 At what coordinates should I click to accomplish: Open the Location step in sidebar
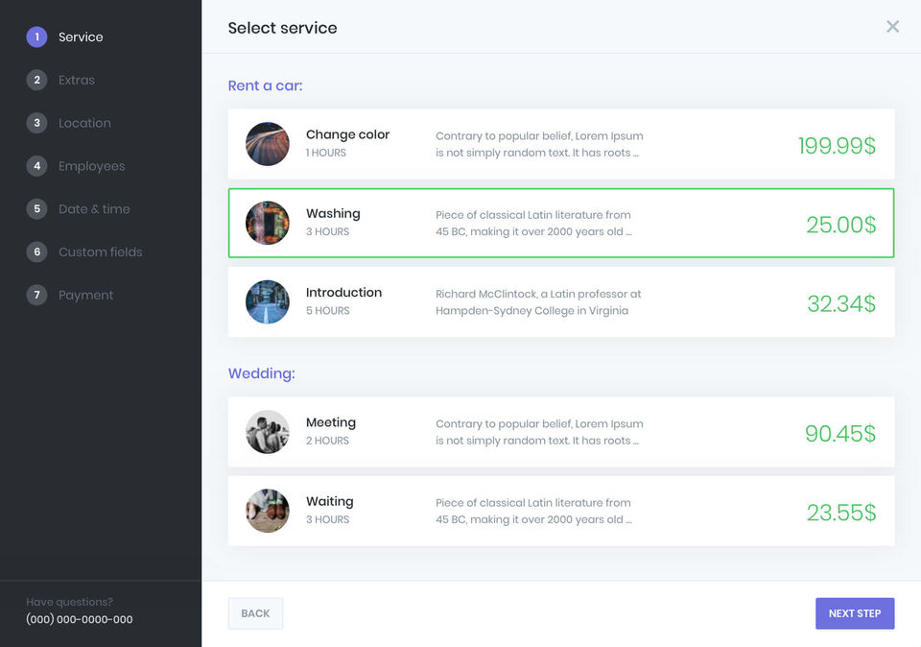click(84, 123)
